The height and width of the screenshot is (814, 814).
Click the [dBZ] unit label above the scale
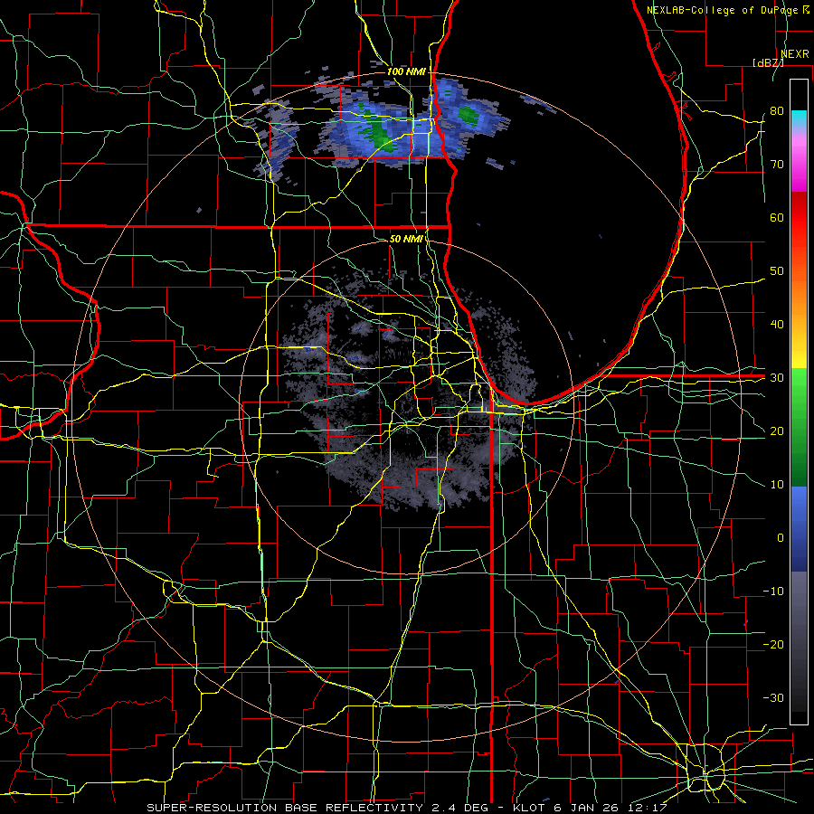point(768,62)
